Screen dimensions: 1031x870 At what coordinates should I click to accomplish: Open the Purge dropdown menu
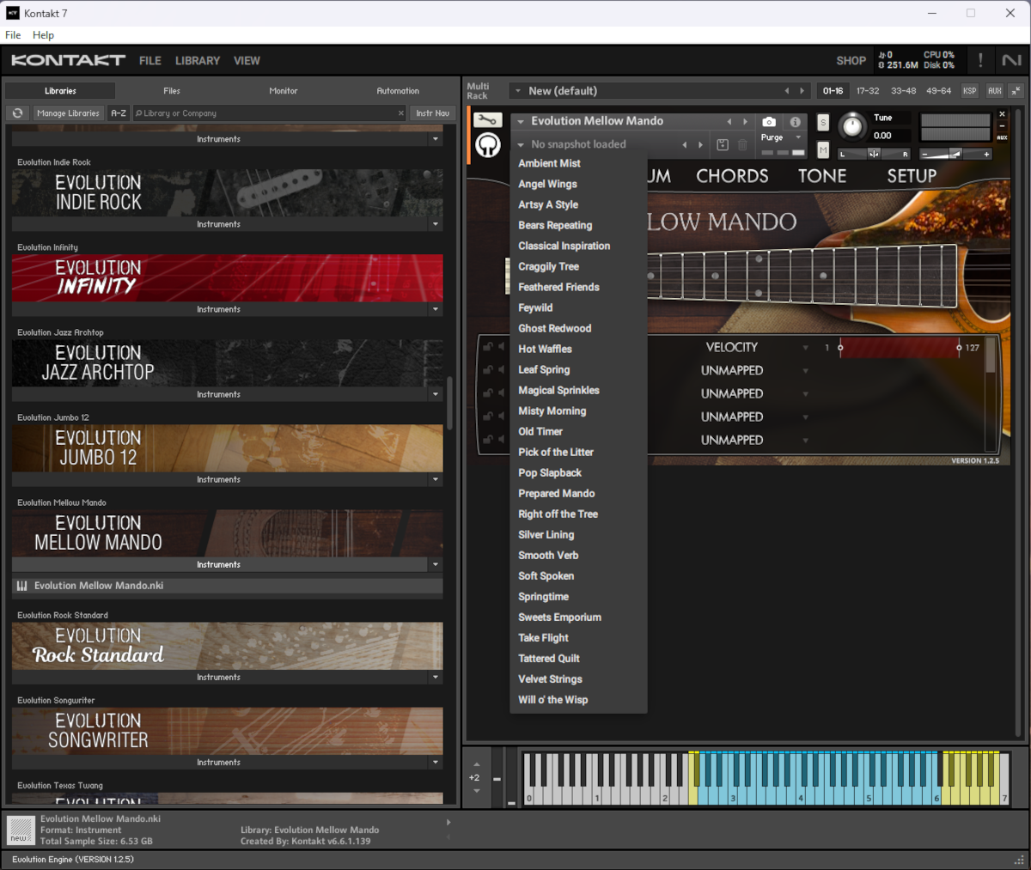coord(781,137)
